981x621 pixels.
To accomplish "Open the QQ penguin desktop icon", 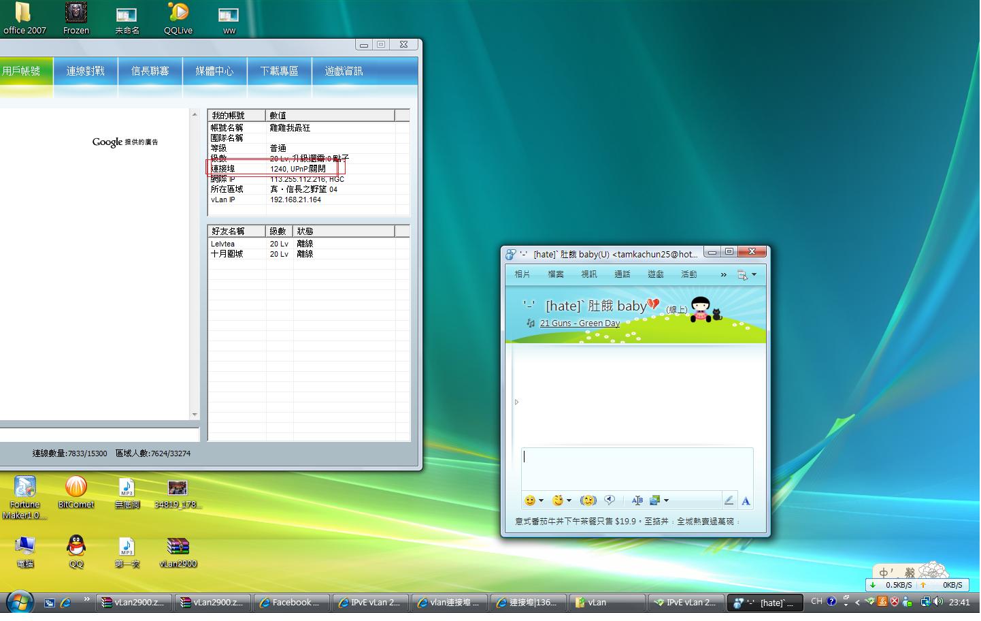I will [x=76, y=550].
